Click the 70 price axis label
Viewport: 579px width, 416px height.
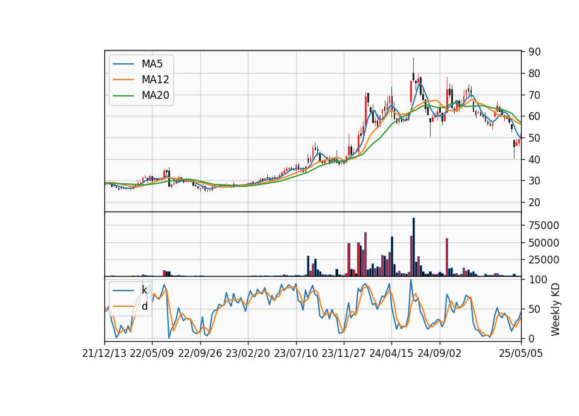[534, 95]
